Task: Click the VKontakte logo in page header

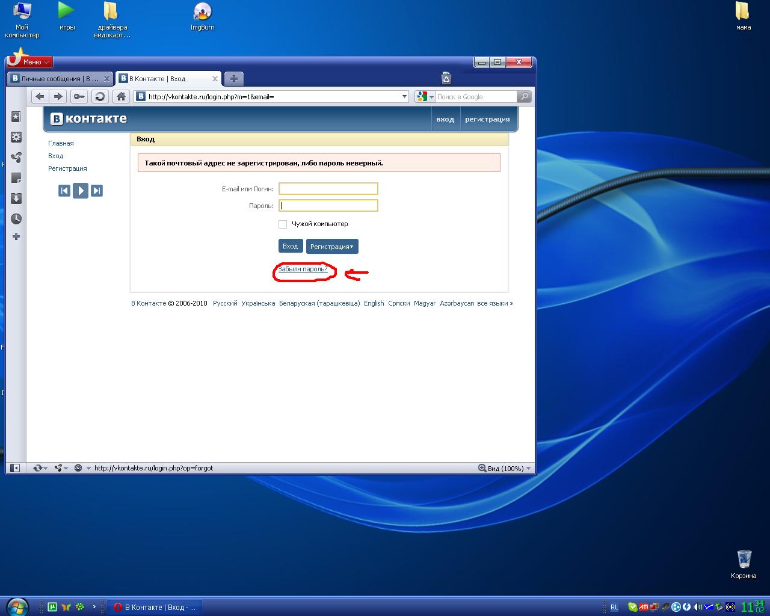Action: click(88, 119)
